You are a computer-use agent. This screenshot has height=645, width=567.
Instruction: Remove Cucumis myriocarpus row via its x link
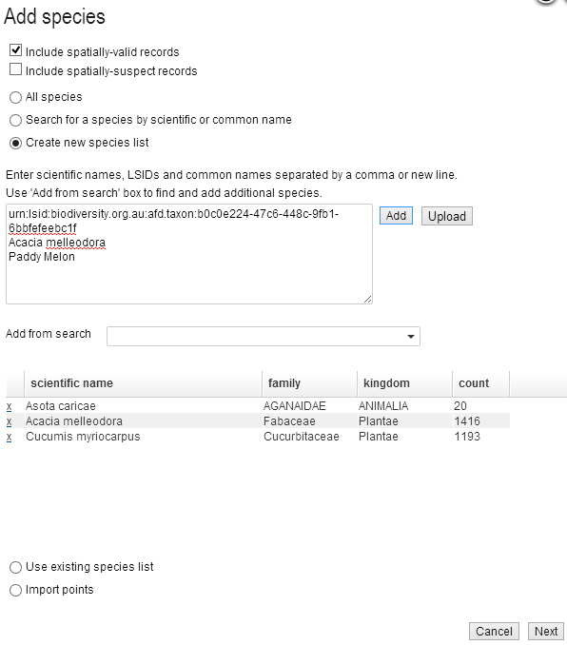[x=10, y=437]
